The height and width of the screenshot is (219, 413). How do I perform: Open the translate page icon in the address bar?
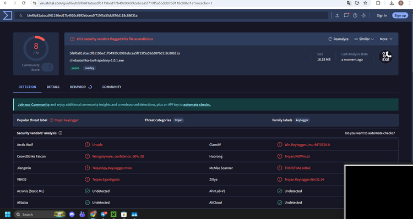coord(349,3)
